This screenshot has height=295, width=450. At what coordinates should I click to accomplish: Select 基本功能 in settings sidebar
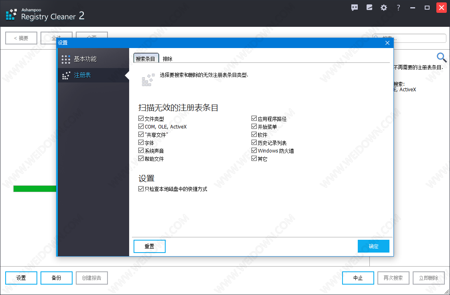(93, 59)
